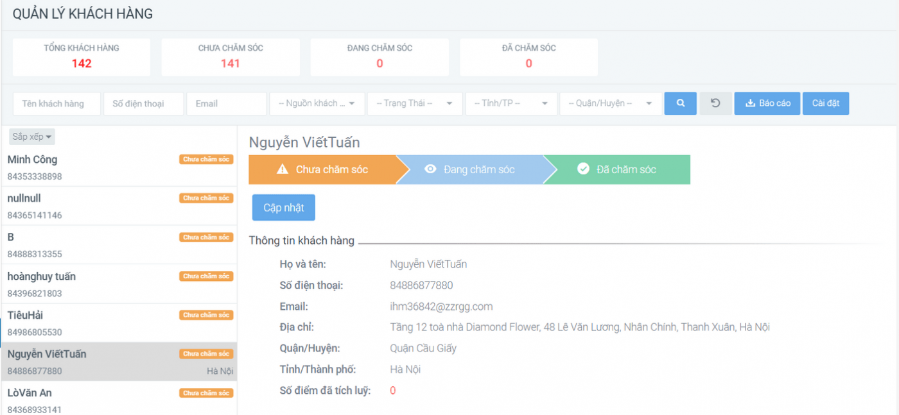
Task: Open the Tổng khách hàng stat card
Action: point(82,56)
